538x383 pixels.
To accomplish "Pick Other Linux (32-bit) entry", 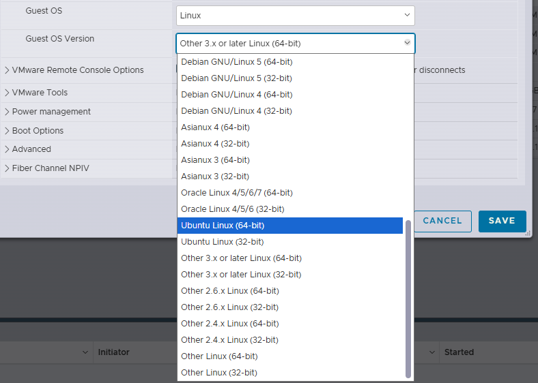I will coord(290,373).
